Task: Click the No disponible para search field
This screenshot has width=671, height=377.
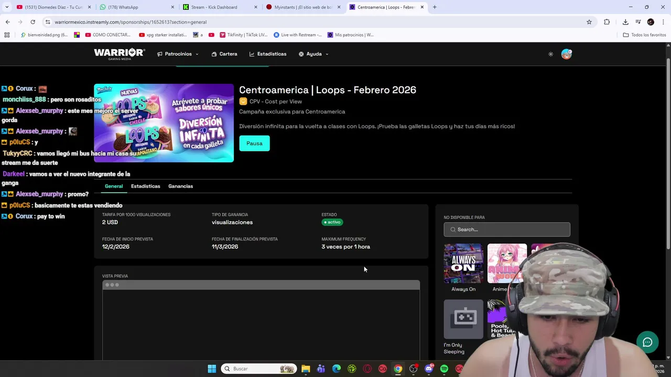Action: pos(507,229)
